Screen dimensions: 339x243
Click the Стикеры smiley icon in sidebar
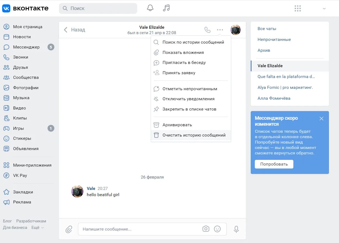pyautogui.click(x=6, y=138)
